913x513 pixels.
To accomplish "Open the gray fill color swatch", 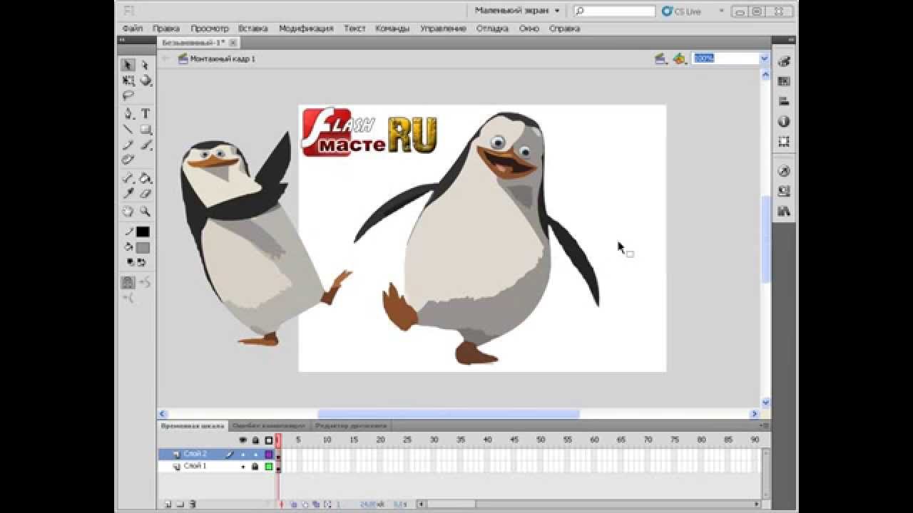I will pyautogui.click(x=143, y=248).
